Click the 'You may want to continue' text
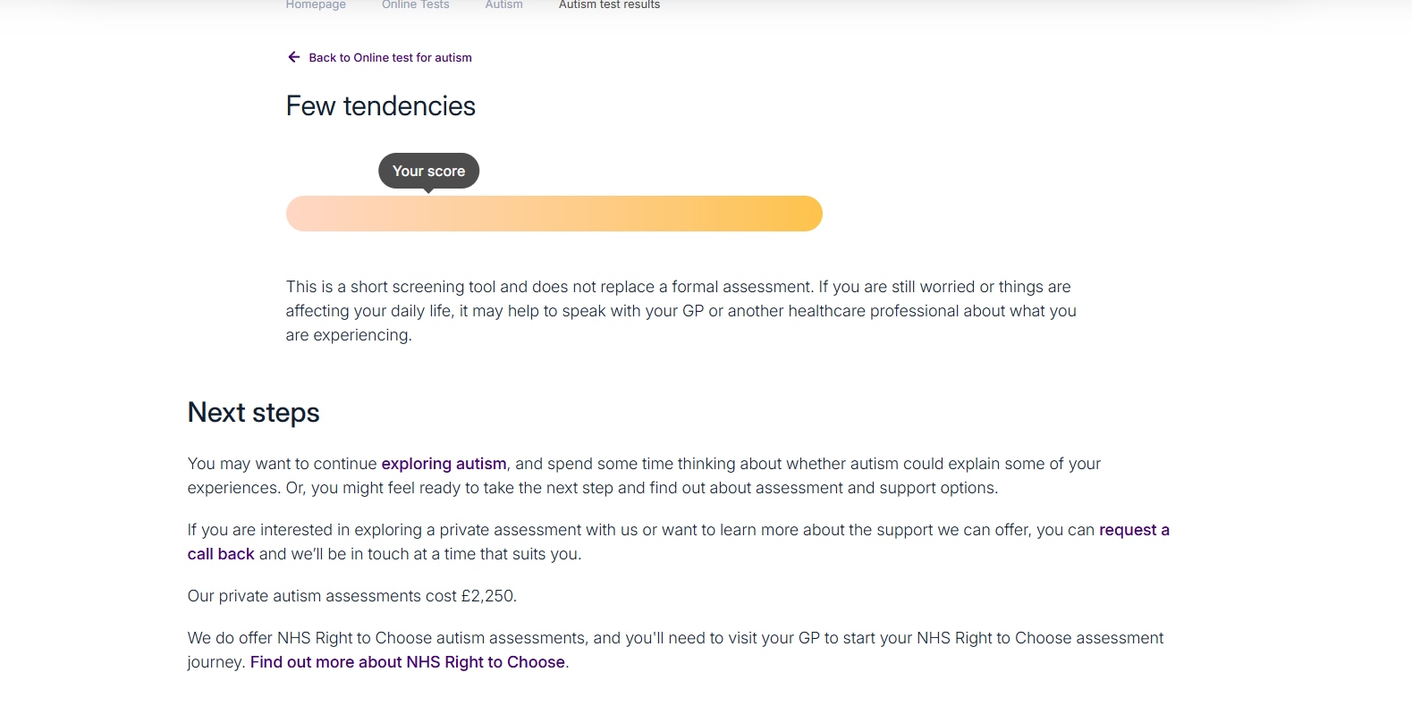 282,464
